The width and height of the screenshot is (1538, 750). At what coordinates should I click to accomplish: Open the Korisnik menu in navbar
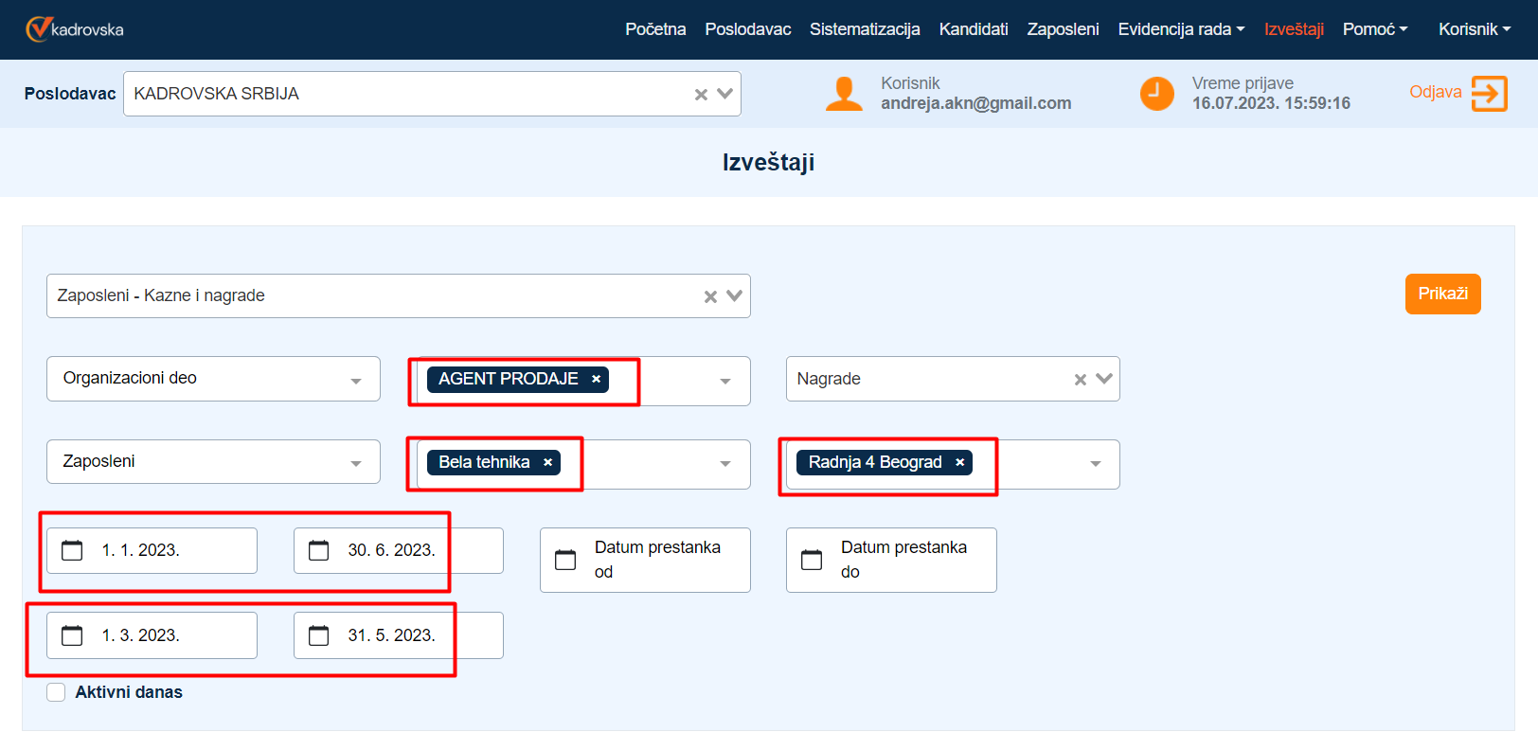click(1474, 29)
